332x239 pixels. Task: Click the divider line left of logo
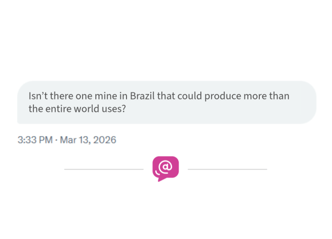tap(103, 169)
